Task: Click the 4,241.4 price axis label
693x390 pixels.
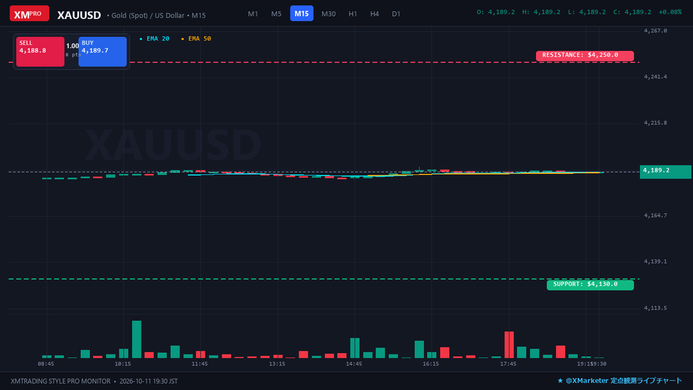Action: coord(655,77)
